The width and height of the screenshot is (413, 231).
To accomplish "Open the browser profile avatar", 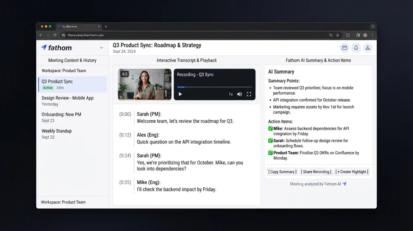I will [365, 35].
